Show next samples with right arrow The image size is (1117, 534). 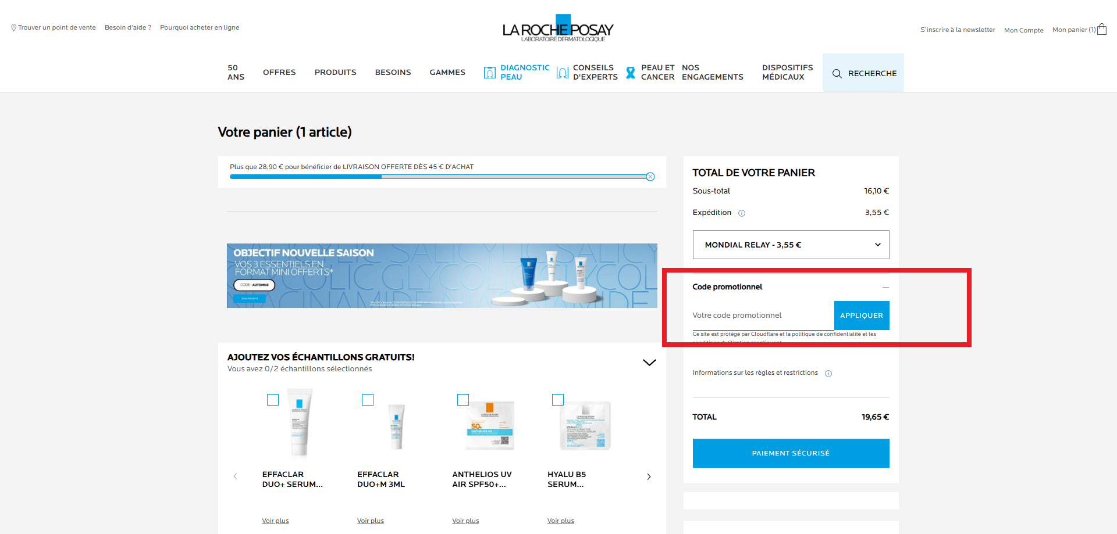click(x=649, y=476)
